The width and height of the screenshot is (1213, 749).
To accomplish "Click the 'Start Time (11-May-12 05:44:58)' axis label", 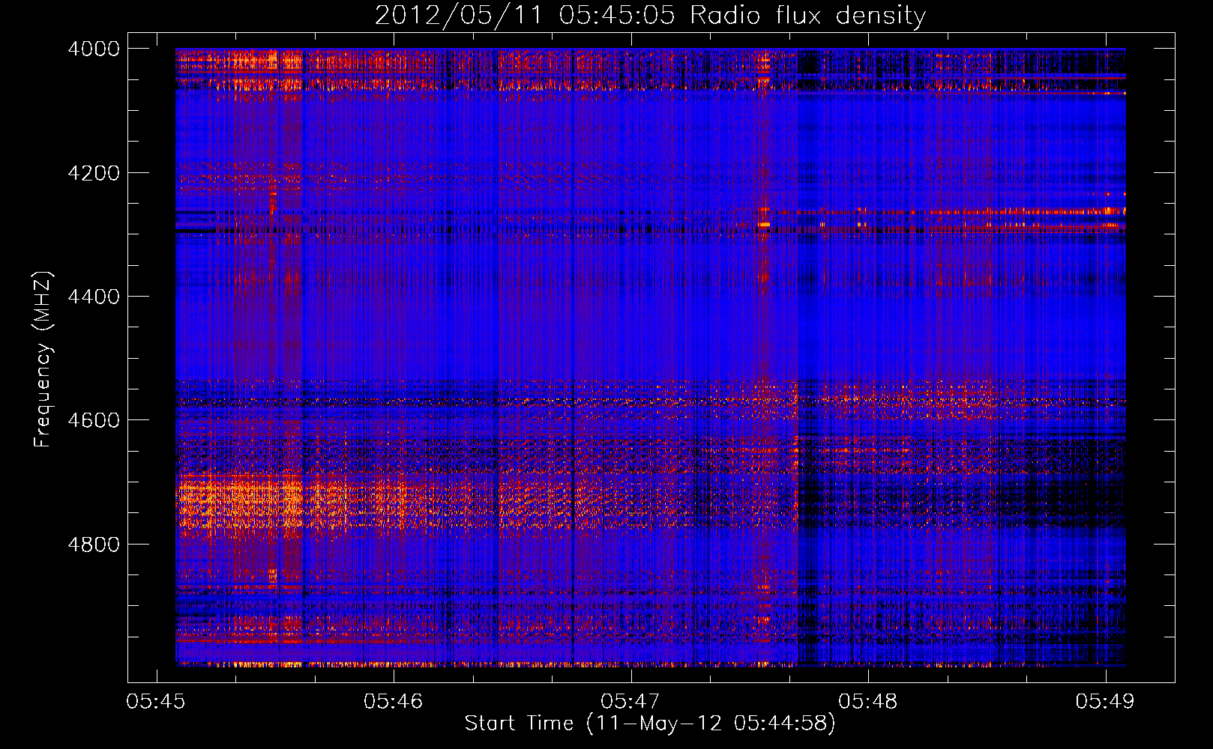I will point(650,724).
